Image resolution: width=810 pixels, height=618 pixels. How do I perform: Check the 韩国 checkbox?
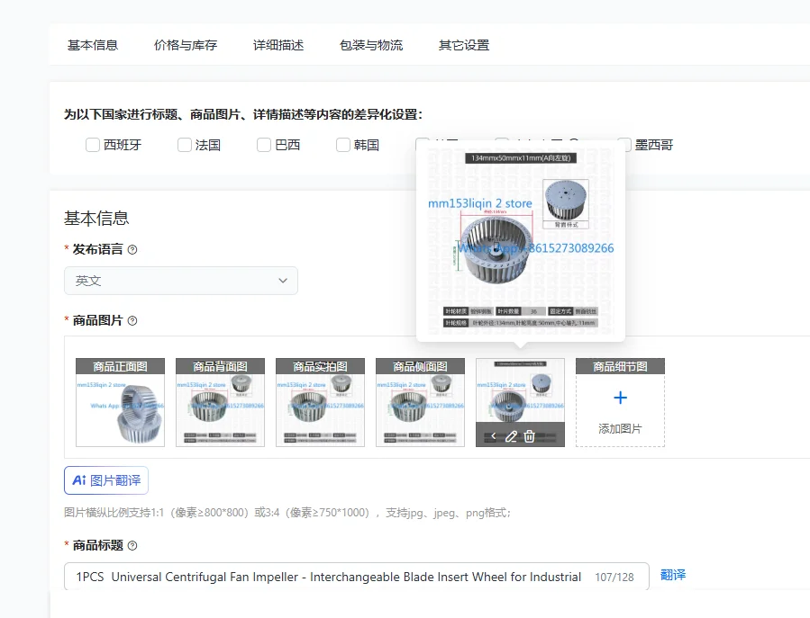(343, 145)
